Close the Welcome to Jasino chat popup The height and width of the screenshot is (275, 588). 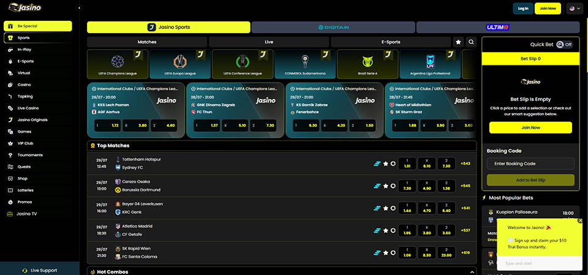581,221
